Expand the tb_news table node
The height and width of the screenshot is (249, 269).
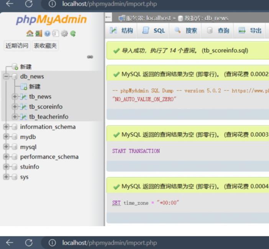[15, 97]
